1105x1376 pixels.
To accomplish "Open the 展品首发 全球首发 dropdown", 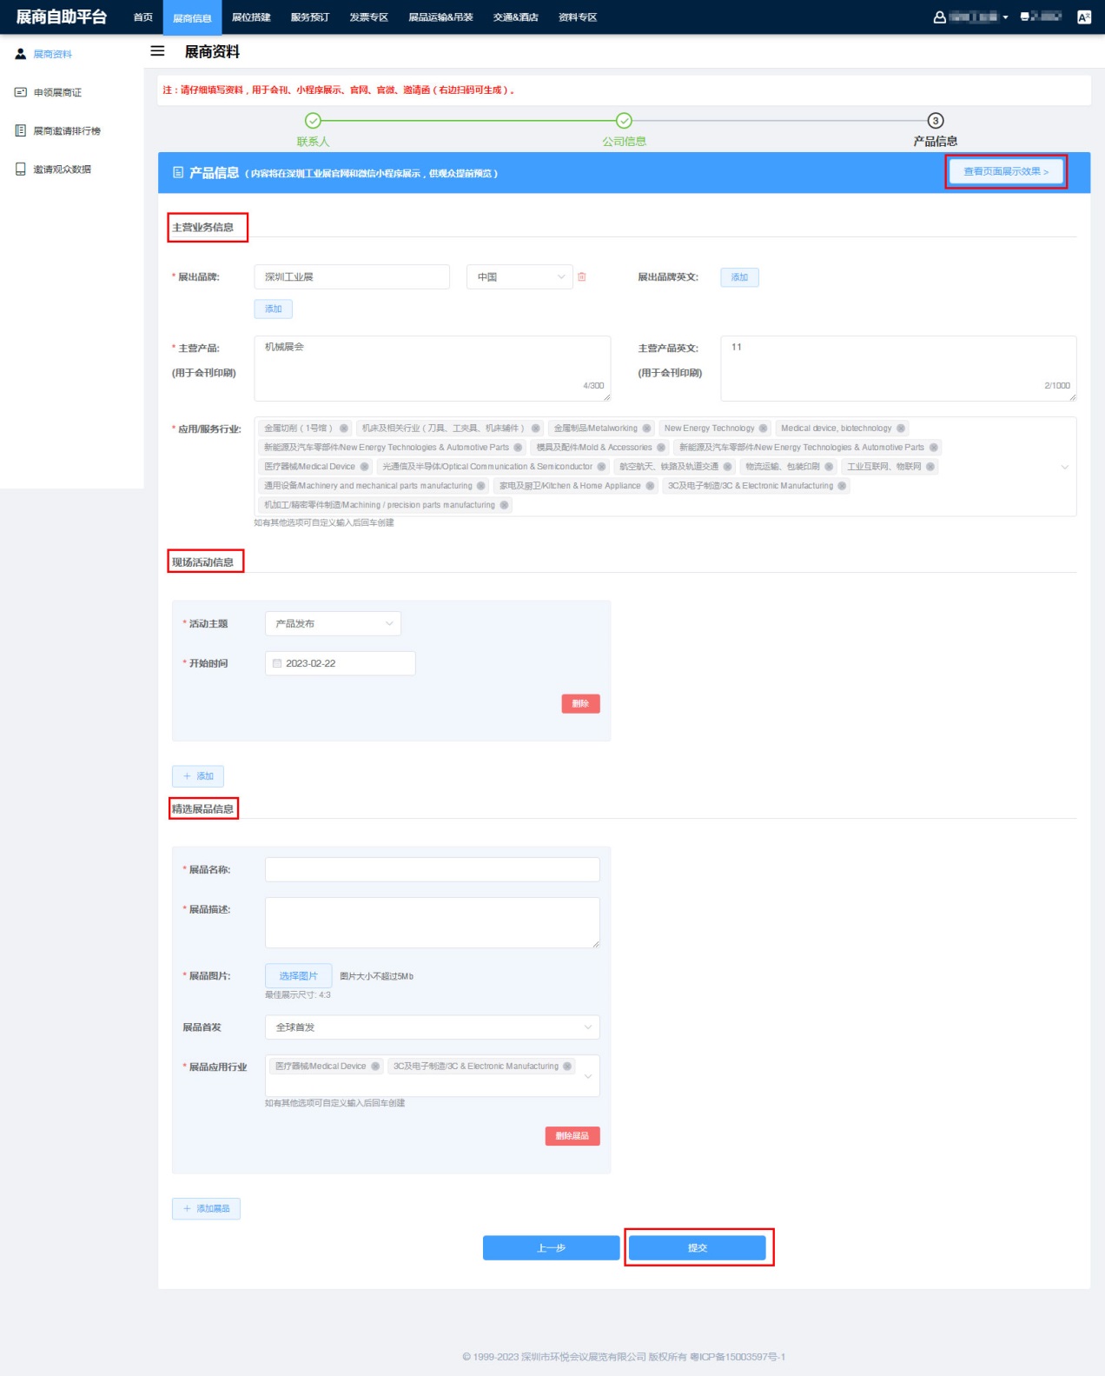I will (x=432, y=1027).
